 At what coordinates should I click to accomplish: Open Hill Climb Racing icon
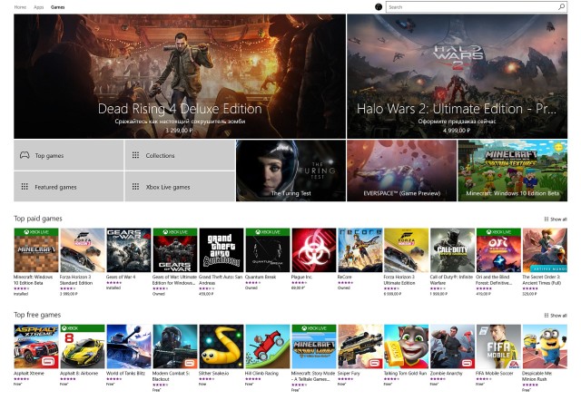[x=268, y=346]
